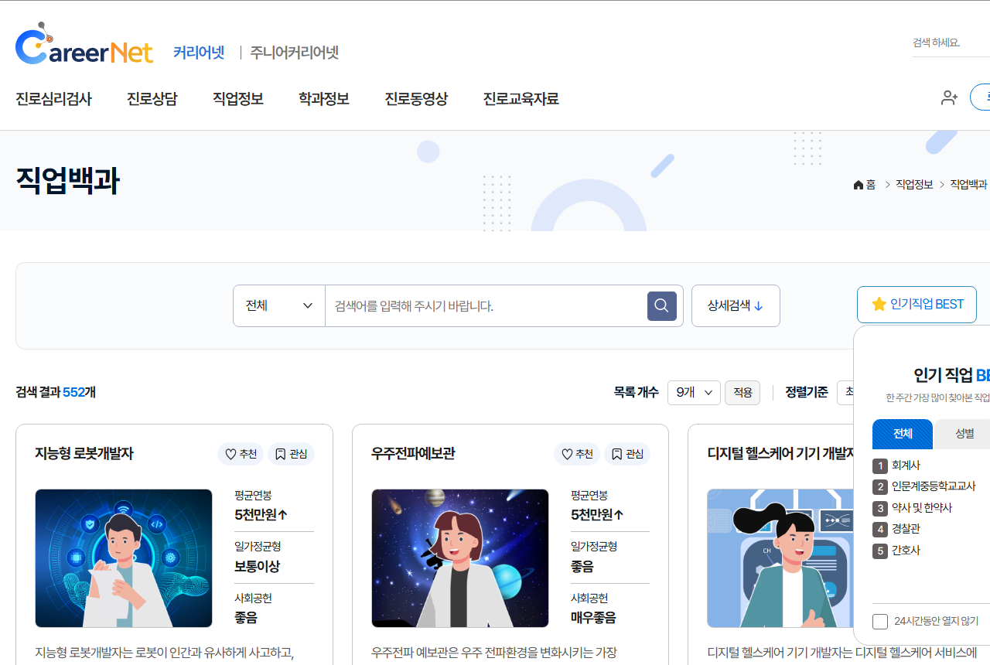Select the 성별 tab in popular jobs
990x665 pixels.
[964, 434]
